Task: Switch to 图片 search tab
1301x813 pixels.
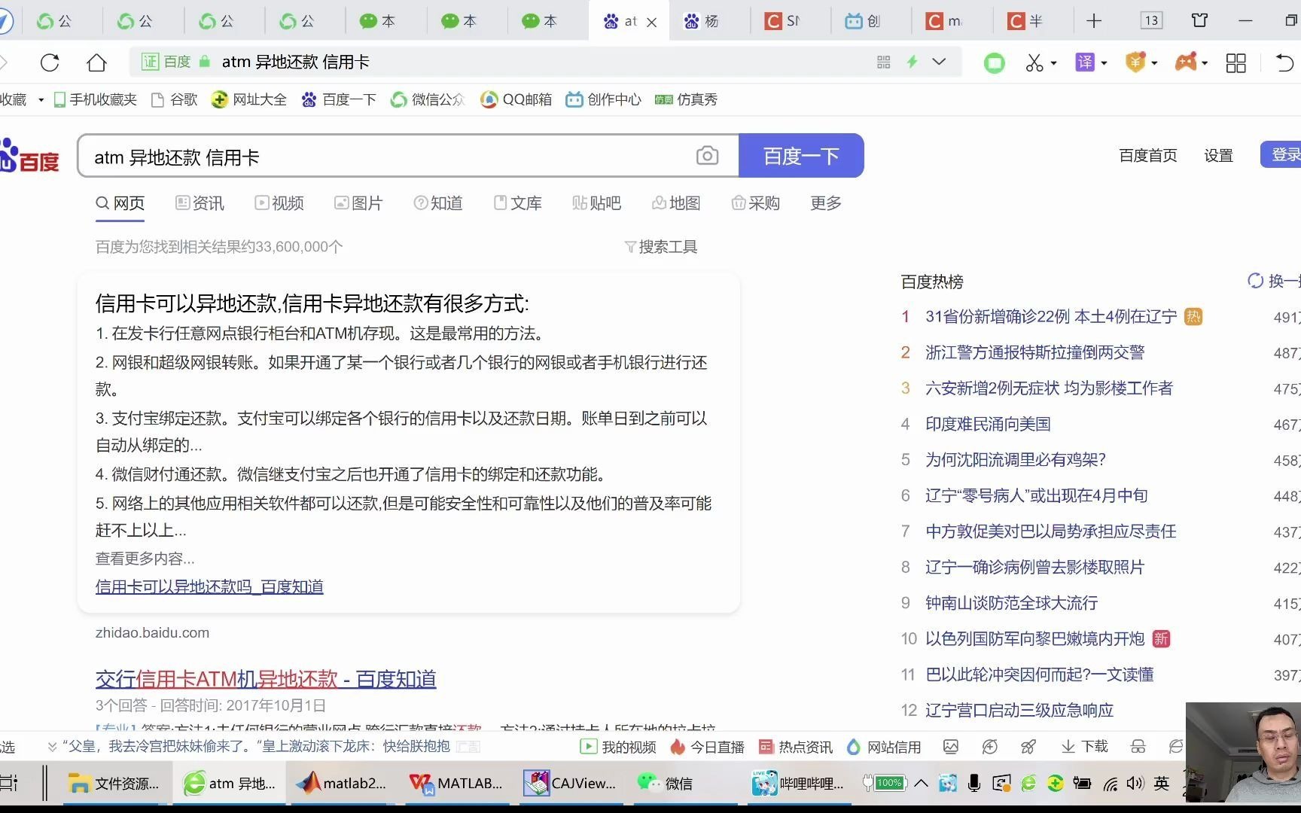Action: [358, 203]
